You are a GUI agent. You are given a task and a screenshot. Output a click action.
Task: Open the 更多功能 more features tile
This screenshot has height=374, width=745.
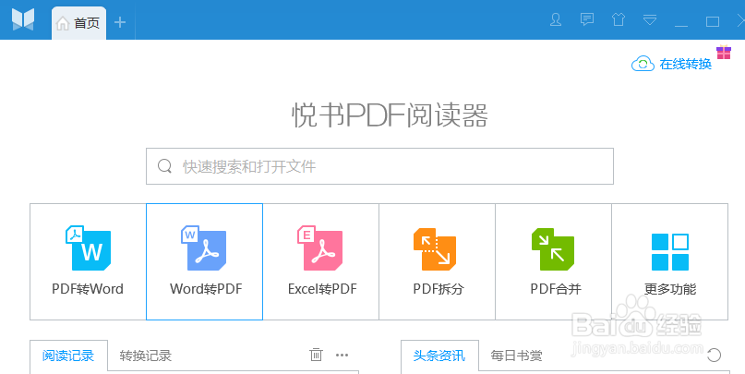click(x=670, y=262)
